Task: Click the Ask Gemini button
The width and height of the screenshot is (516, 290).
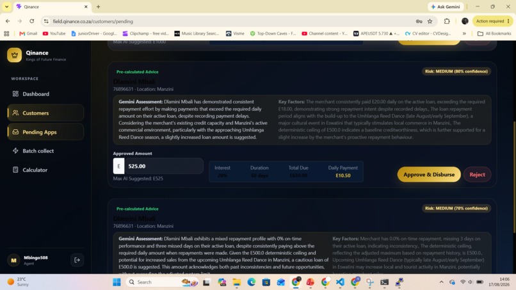Action: coord(446,6)
